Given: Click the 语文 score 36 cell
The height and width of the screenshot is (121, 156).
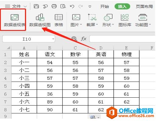Looking at the screenshot, I should pyautogui.click(x=50, y=94).
